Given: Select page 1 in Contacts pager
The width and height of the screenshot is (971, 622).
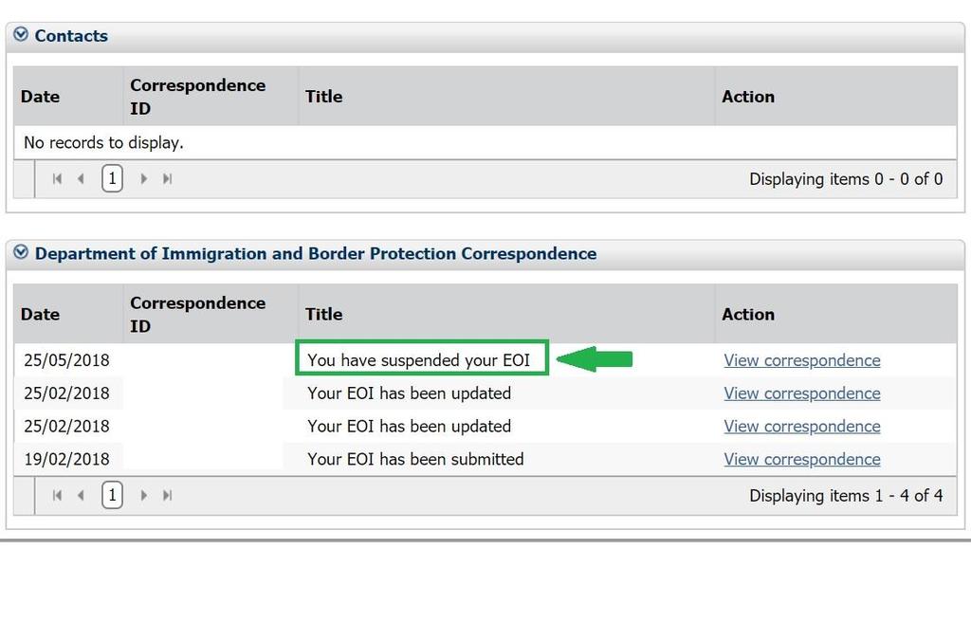Looking at the screenshot, I should pyautogui.click(x=112, y=178).
